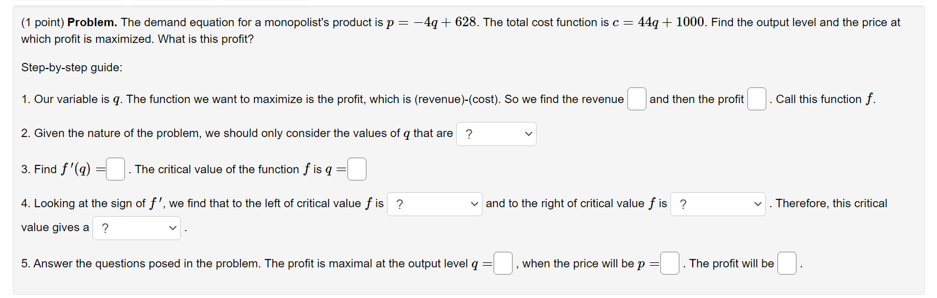Focus the critical value q input box
The width and height of the screenshot is (937, 298).
point(357,169)
